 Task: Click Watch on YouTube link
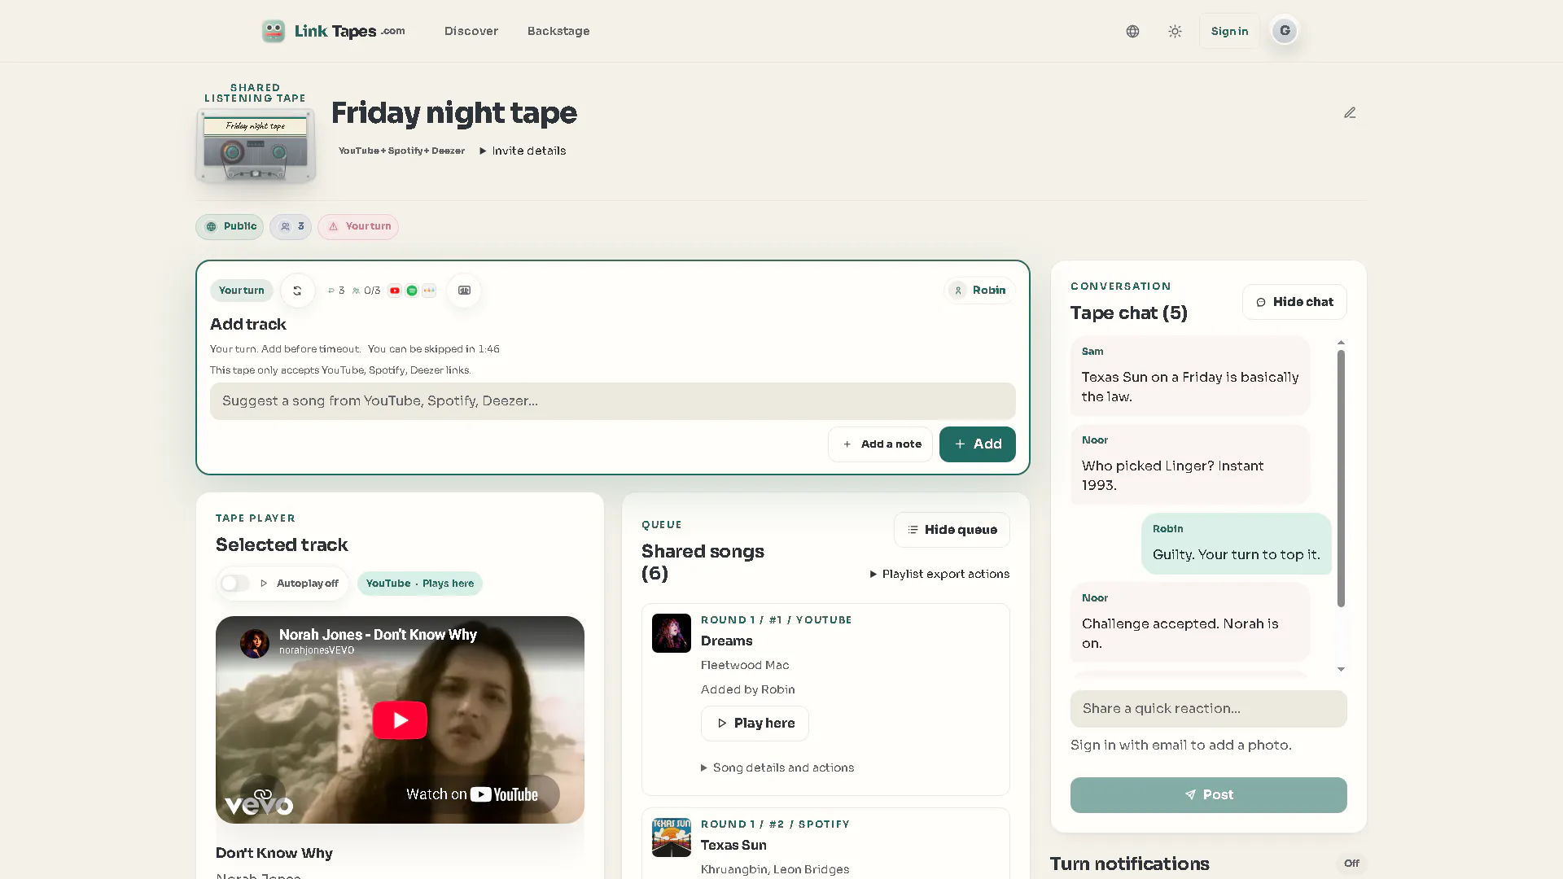tap(472, 794)
